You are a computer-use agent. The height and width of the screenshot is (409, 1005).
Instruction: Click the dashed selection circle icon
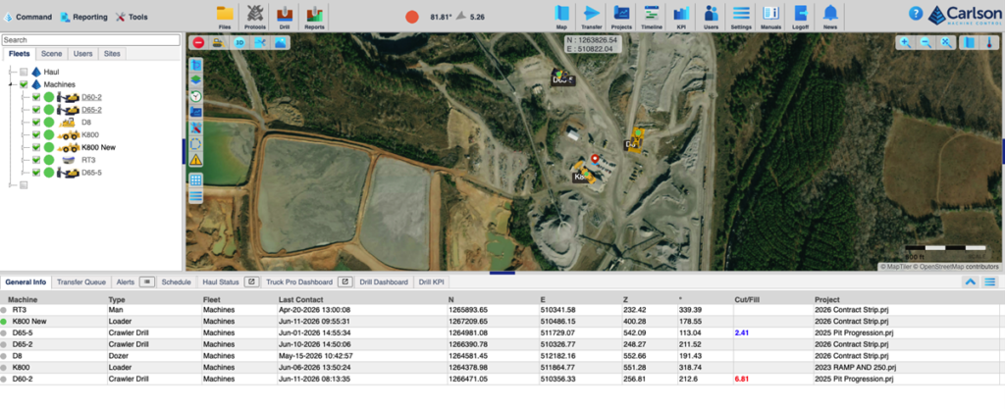(196, 143)
